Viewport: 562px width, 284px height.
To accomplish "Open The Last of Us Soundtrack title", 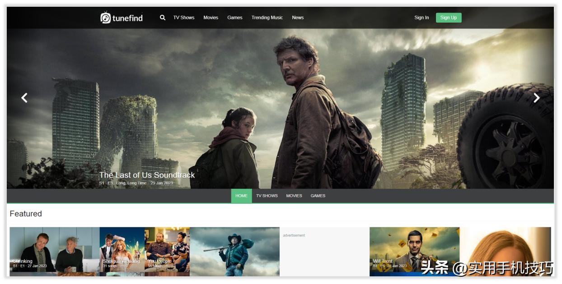I will click(147, 175).
